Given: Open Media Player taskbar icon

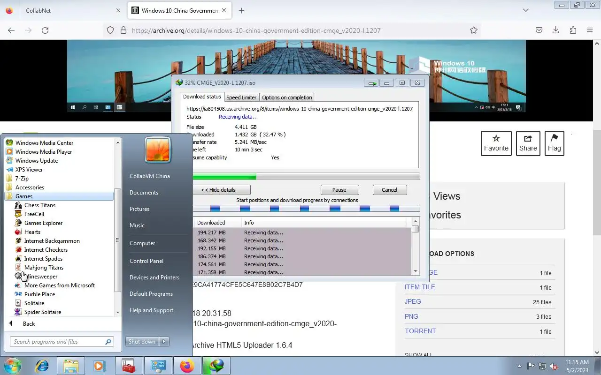Looking at the screenshot, I should 99,366.
